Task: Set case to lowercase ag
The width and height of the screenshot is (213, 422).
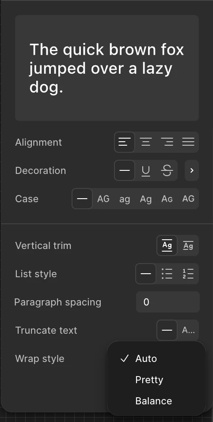Action: pos(125,199)
